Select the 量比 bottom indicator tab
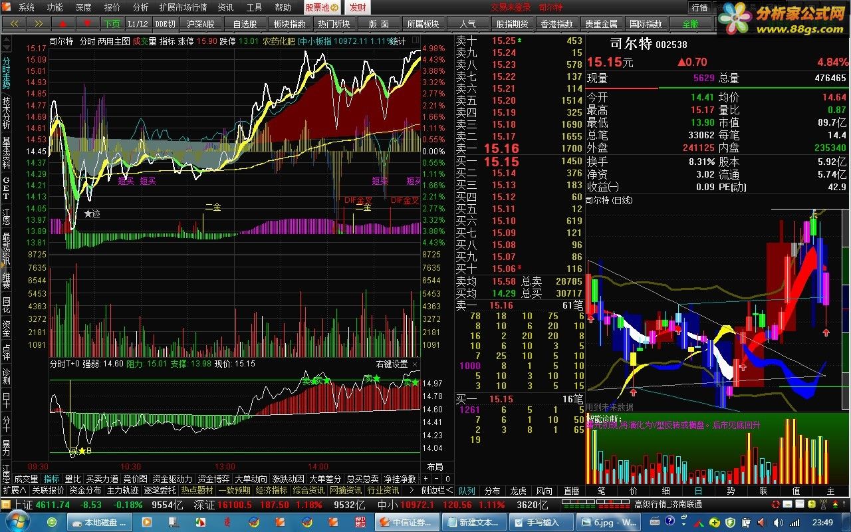851x532 pixels. 72,479
